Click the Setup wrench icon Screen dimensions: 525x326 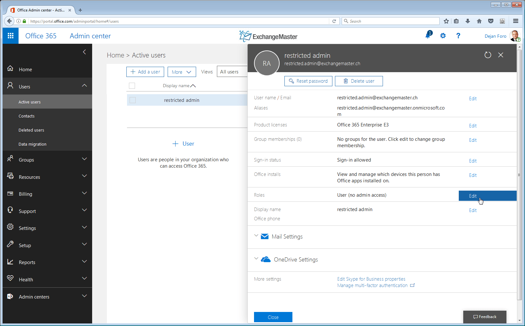[10, 244]
